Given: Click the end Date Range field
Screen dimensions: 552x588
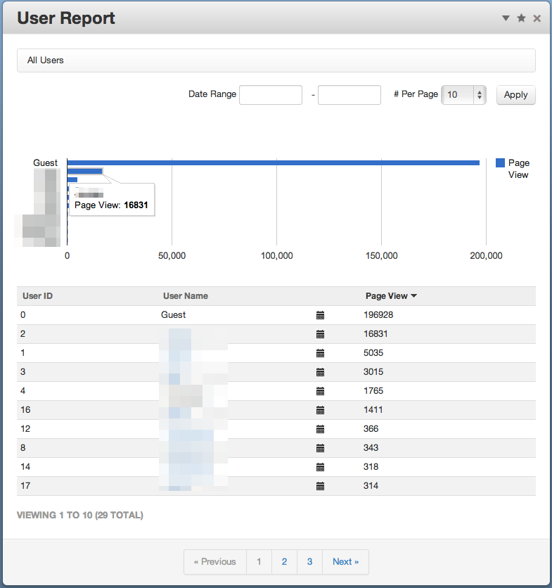Looking at the screenshot, I should tap(349, 94).
